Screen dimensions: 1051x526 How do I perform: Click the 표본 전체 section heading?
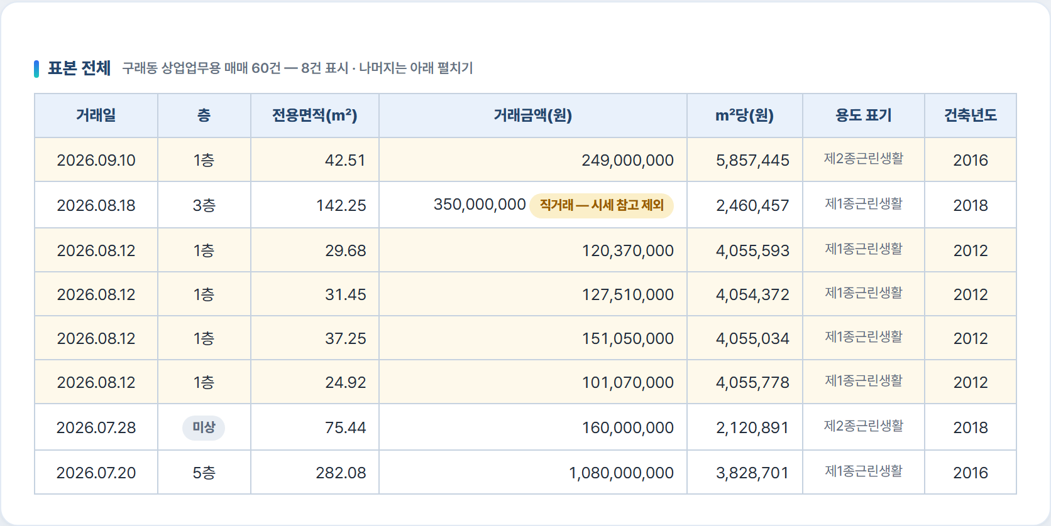(79, 68)
